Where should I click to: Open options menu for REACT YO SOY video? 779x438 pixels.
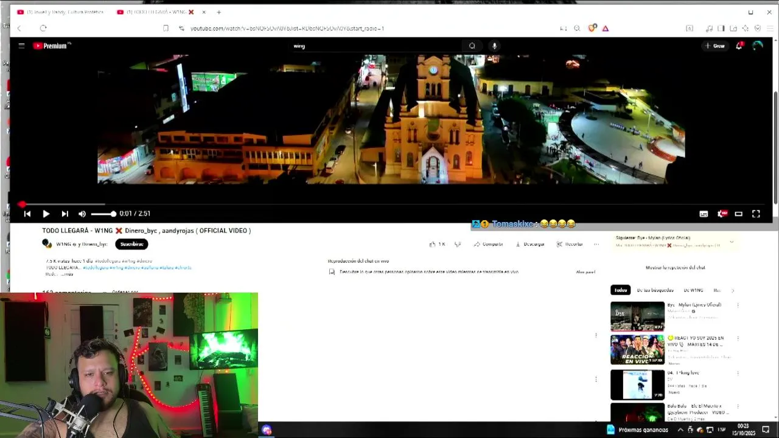(738, 338)
